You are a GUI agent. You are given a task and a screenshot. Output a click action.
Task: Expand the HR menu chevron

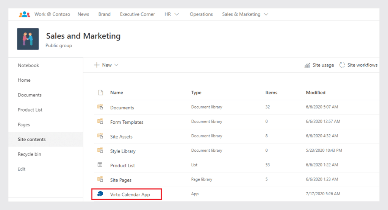[177, 14]
